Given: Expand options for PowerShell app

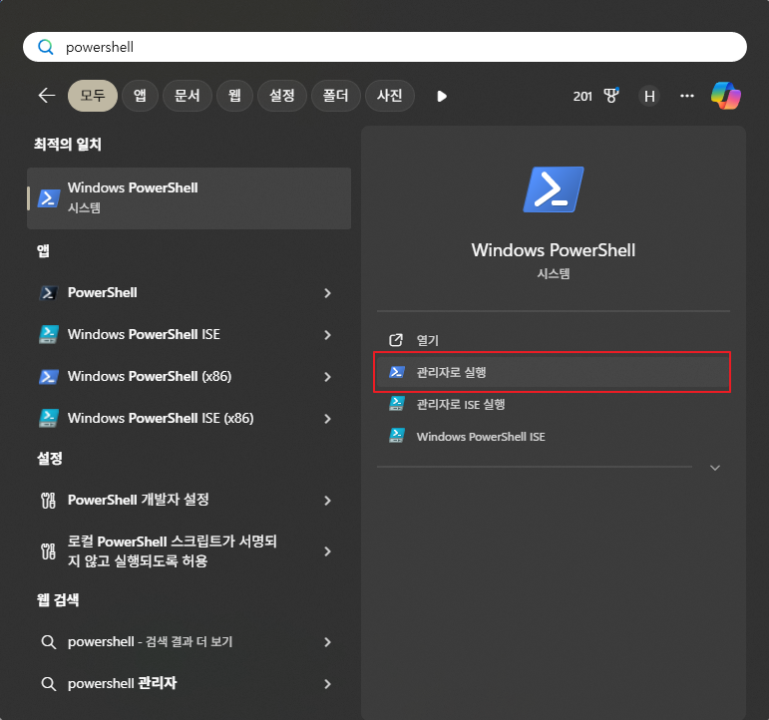Looking at the screenshot, I should 327,293.
